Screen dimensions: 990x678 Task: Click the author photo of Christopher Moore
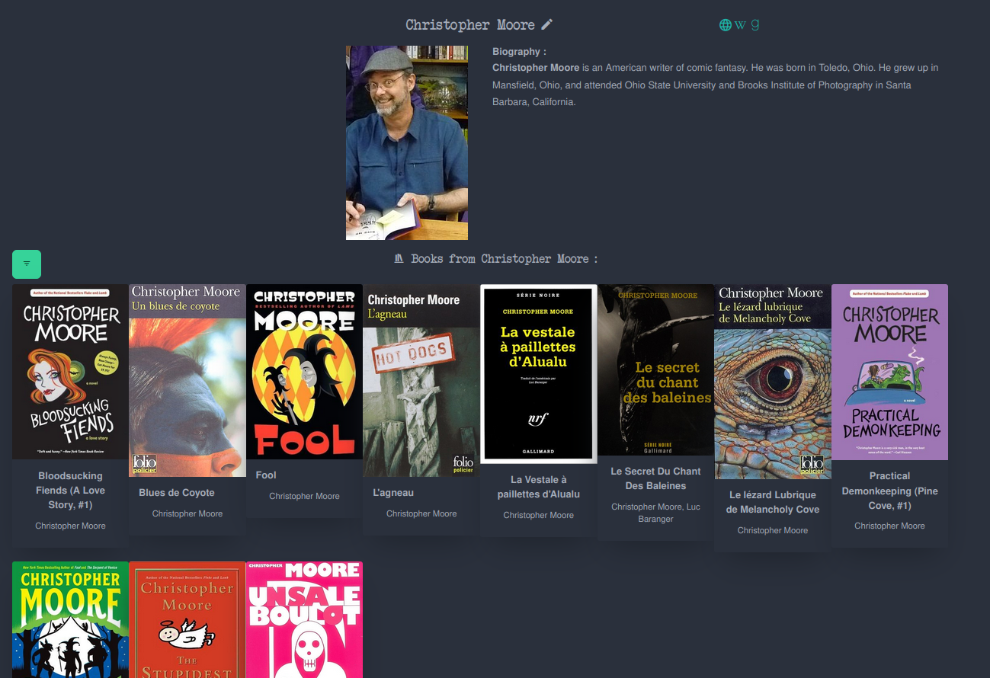407,142
